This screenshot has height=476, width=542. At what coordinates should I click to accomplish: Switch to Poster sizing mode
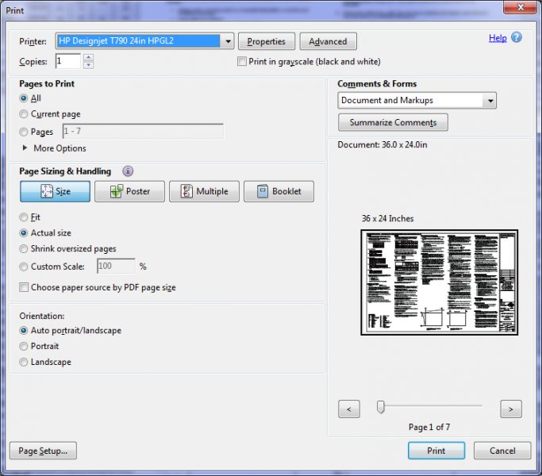pyautogui.click(x=129, y=191)
